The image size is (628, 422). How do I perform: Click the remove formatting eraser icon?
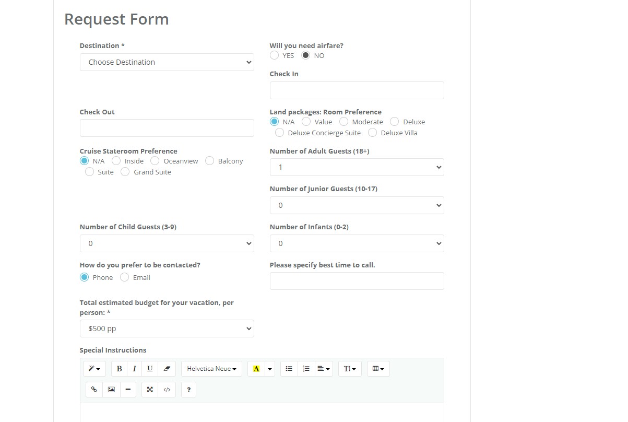167,368
